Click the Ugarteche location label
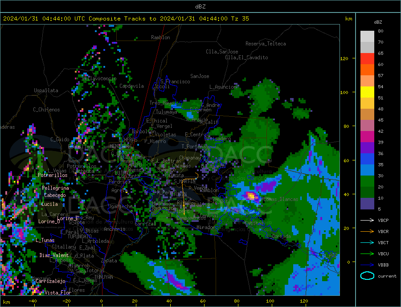 pos(120,206)
